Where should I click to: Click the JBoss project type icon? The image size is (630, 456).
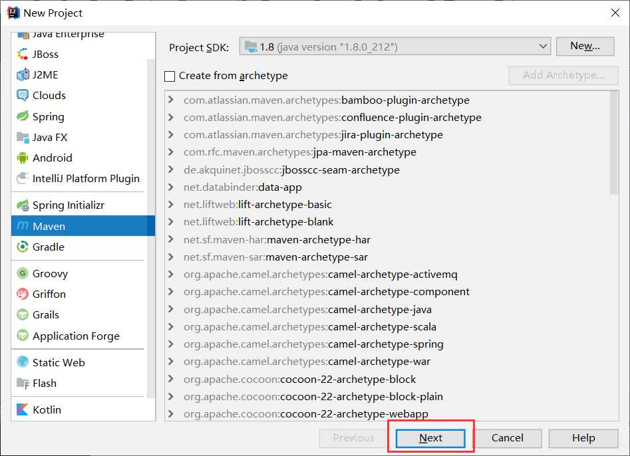tap(23, 54)
